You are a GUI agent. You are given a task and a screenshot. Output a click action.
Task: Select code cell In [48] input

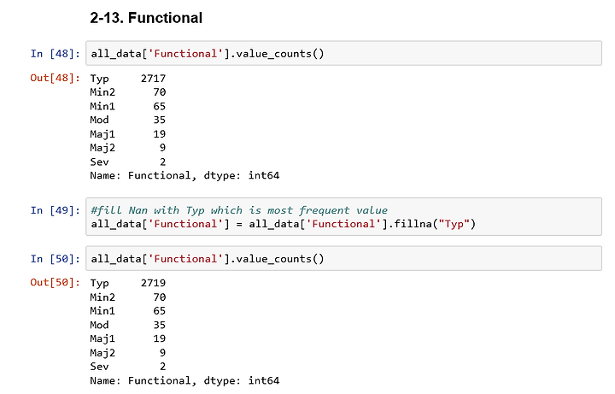pos(343,53)
